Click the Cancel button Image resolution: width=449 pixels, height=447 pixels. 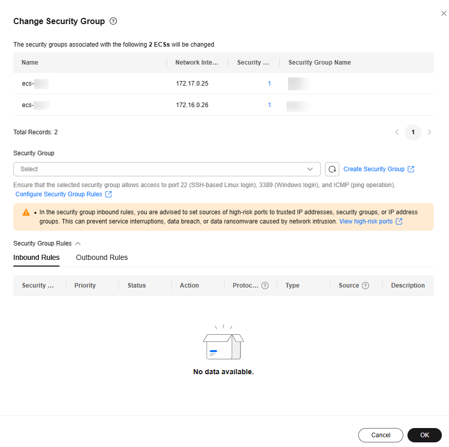click(x=380, y=435)
